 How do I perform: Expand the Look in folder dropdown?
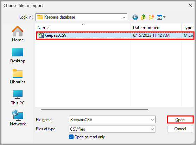pos(124,17)
